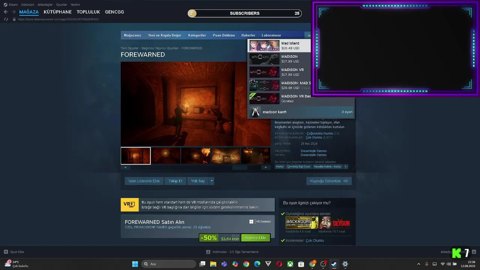This screenshot has height=270, width=480.
Task: Switch to the KÜTÜPHANE tab
Action: point(57,12)
